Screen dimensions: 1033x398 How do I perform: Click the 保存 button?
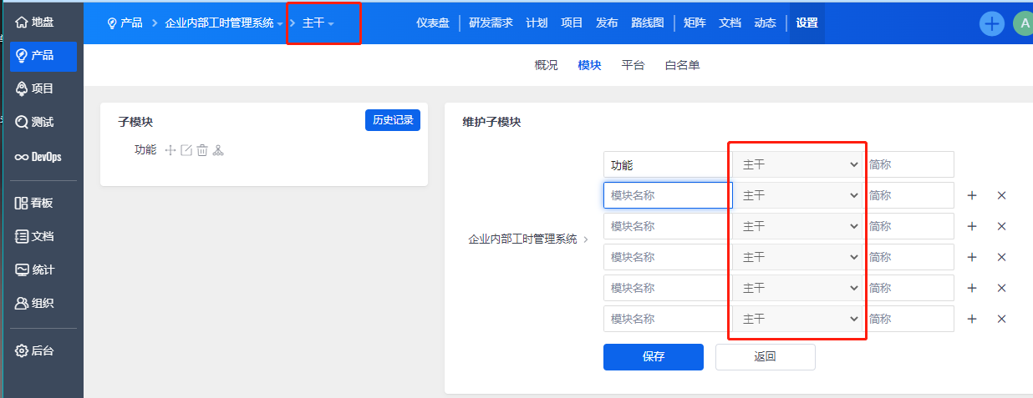click(x=653, y=356)
